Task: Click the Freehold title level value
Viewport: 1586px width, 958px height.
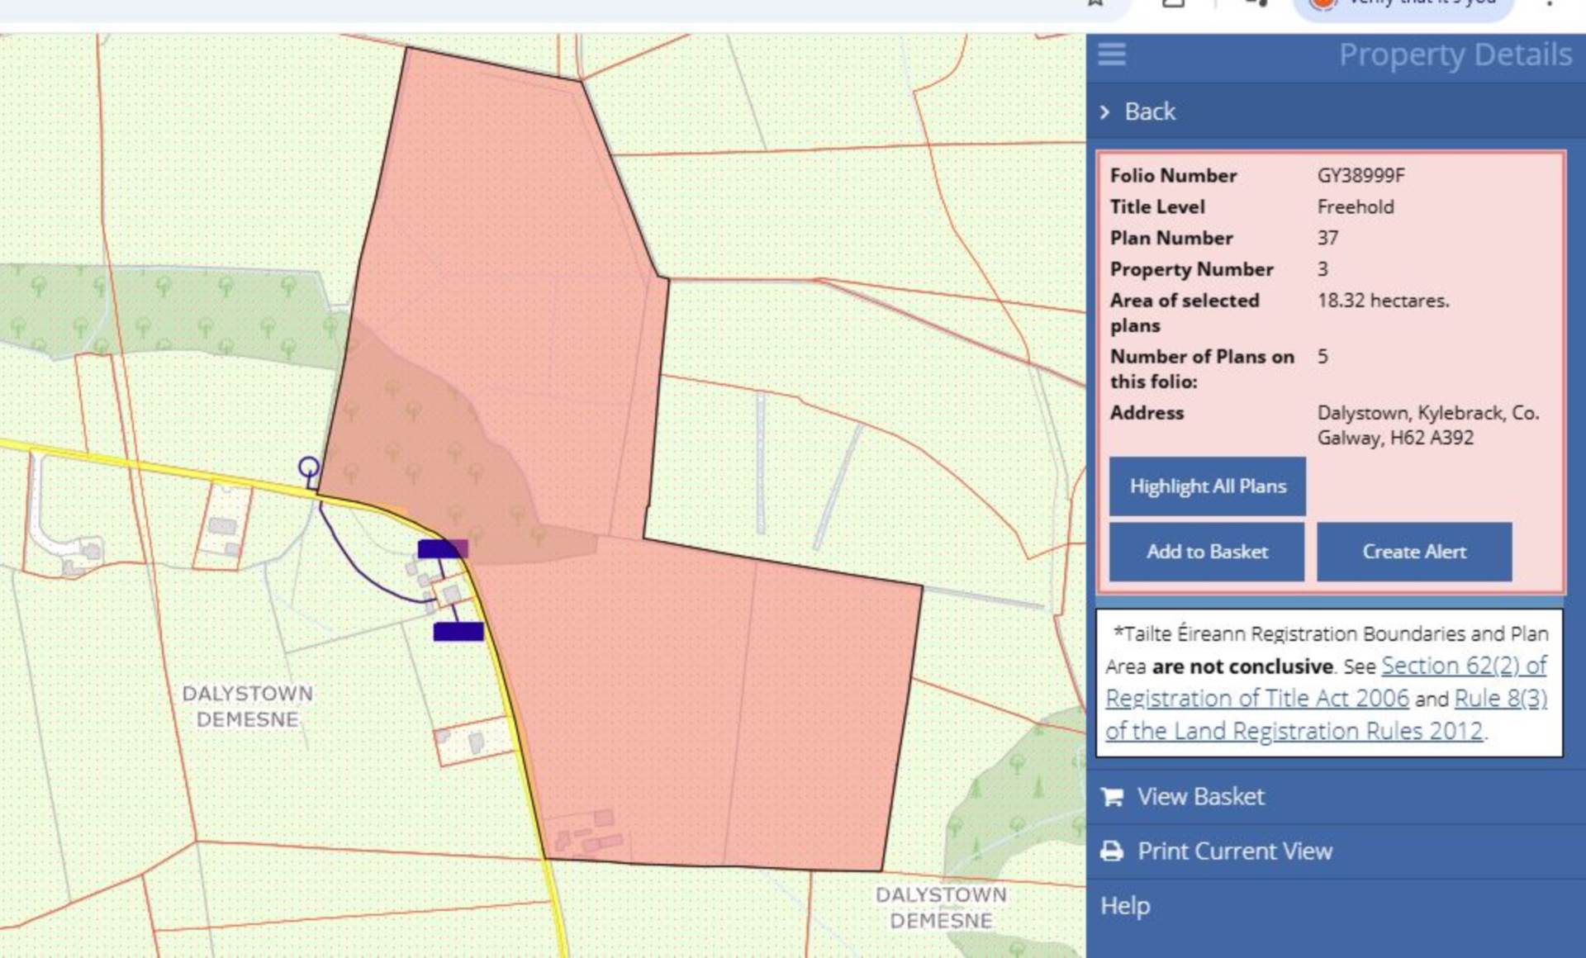Action: [x=1356, y=207]
